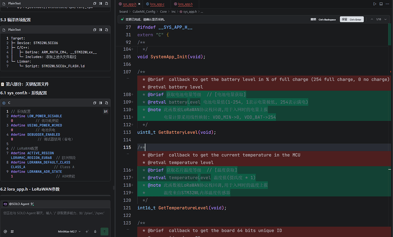Open the editor more actions menu
Viewport: 393px width, 237px height.
click(x=387, y=4)
